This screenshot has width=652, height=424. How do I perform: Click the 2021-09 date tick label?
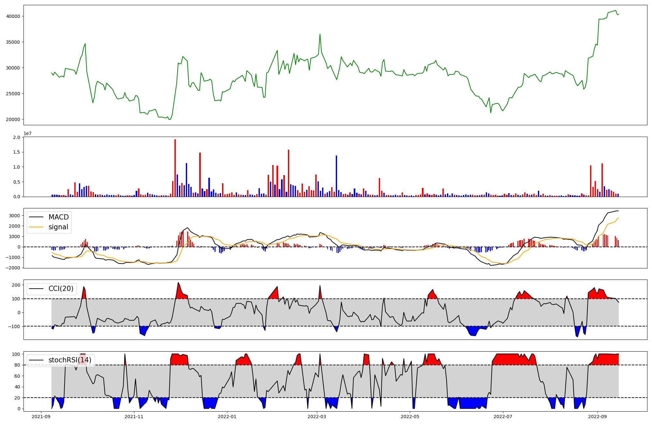click(41, 416)
